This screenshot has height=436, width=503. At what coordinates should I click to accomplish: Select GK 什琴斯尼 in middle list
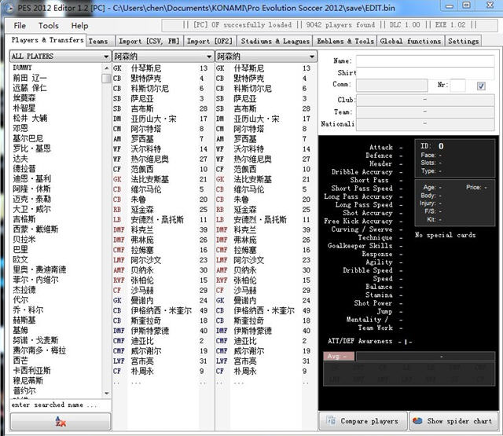click(163, 68)
